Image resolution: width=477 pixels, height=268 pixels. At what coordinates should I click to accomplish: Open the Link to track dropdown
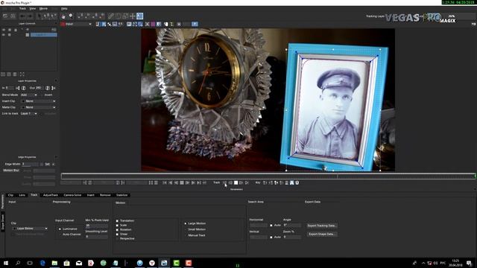pos(29,113)
